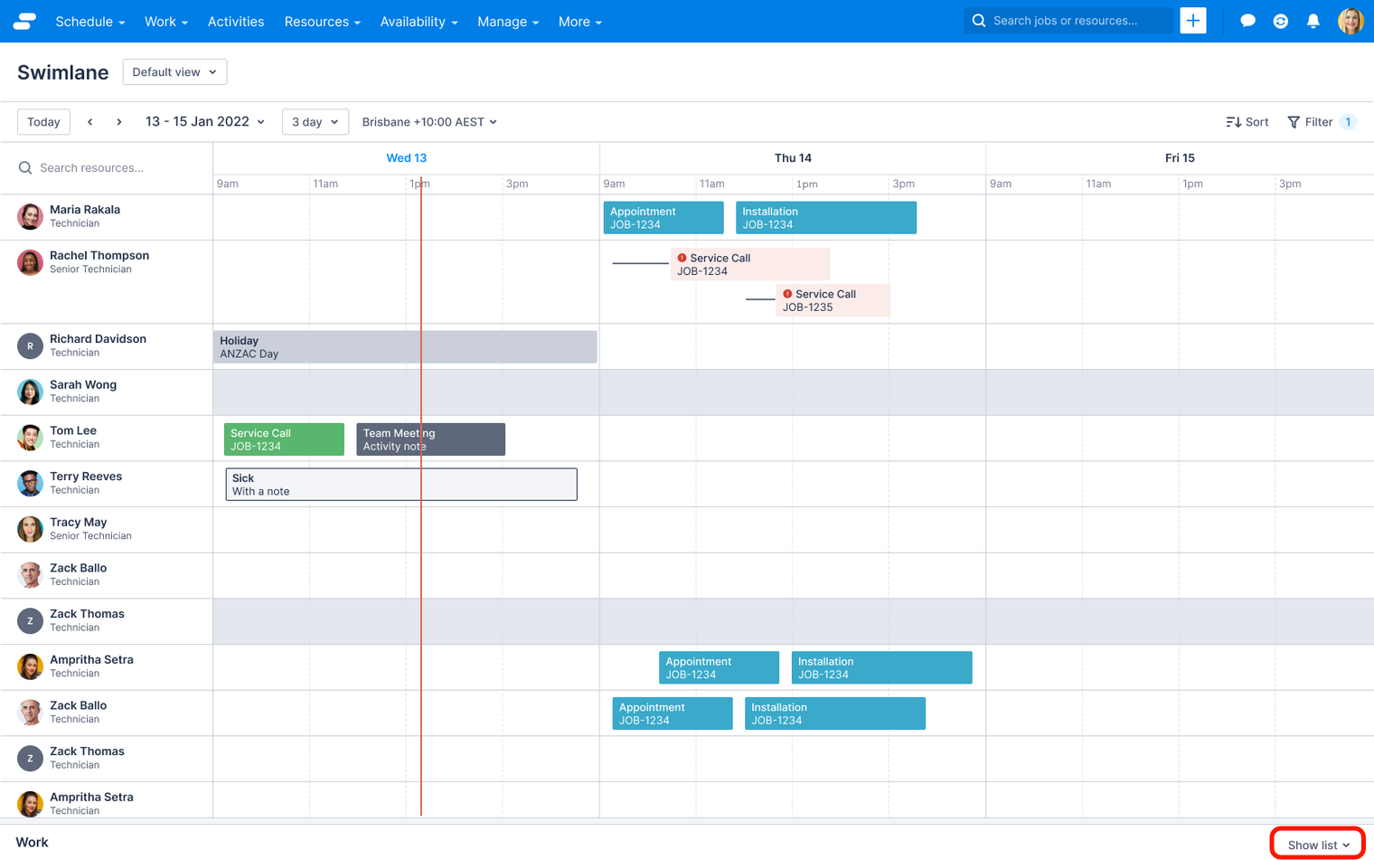
Task: Expand the Show list panel at the bottom
Action: (1317, 844)
